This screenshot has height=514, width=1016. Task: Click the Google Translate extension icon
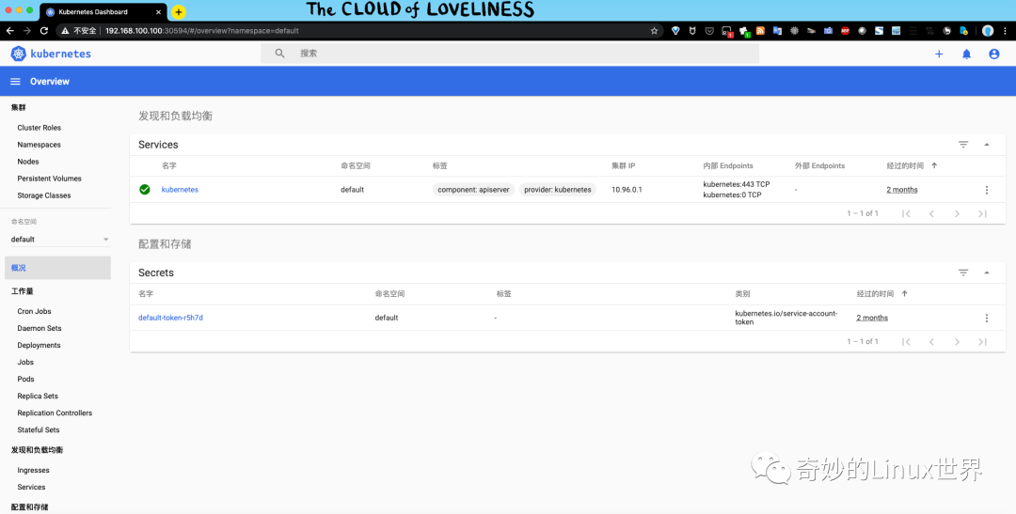778,30
